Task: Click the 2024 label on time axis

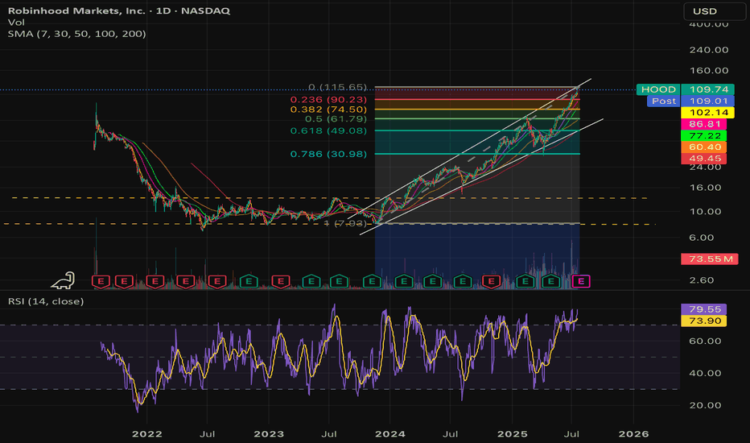Action: coord(389,434)
